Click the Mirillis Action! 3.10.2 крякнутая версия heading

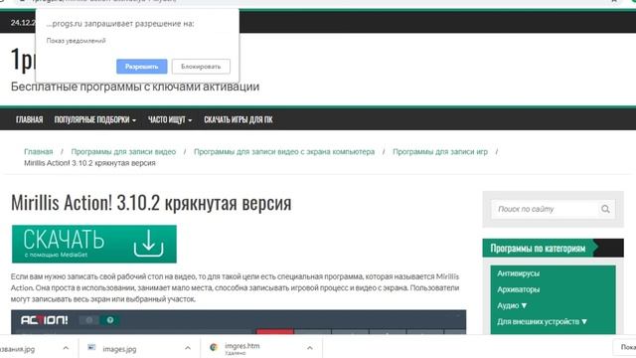(151, 203)
